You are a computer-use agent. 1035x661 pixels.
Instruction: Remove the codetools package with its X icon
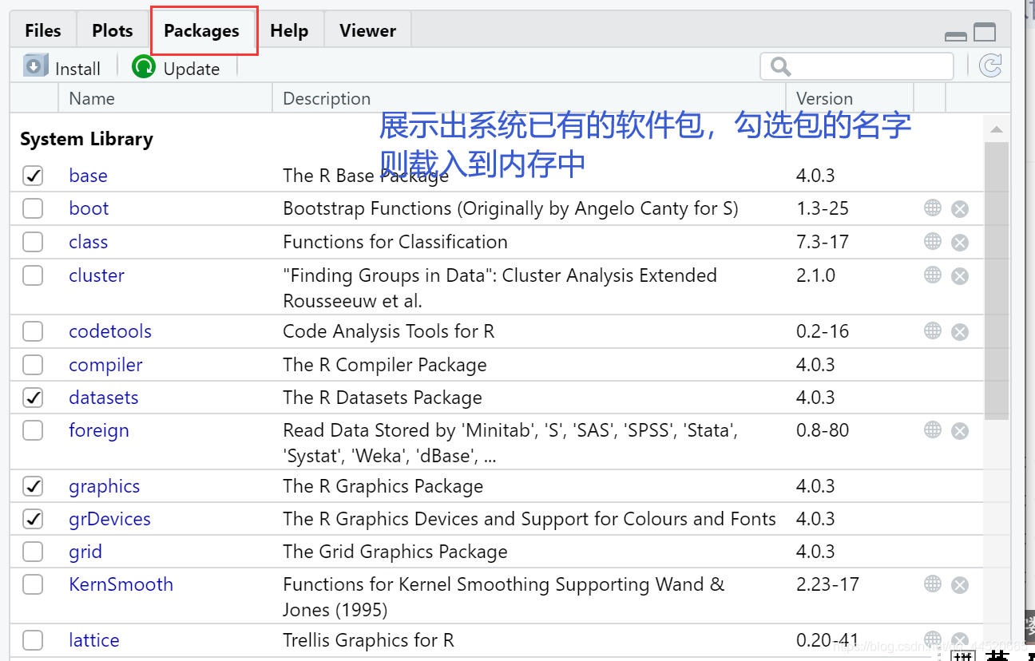tap(960, 332)
